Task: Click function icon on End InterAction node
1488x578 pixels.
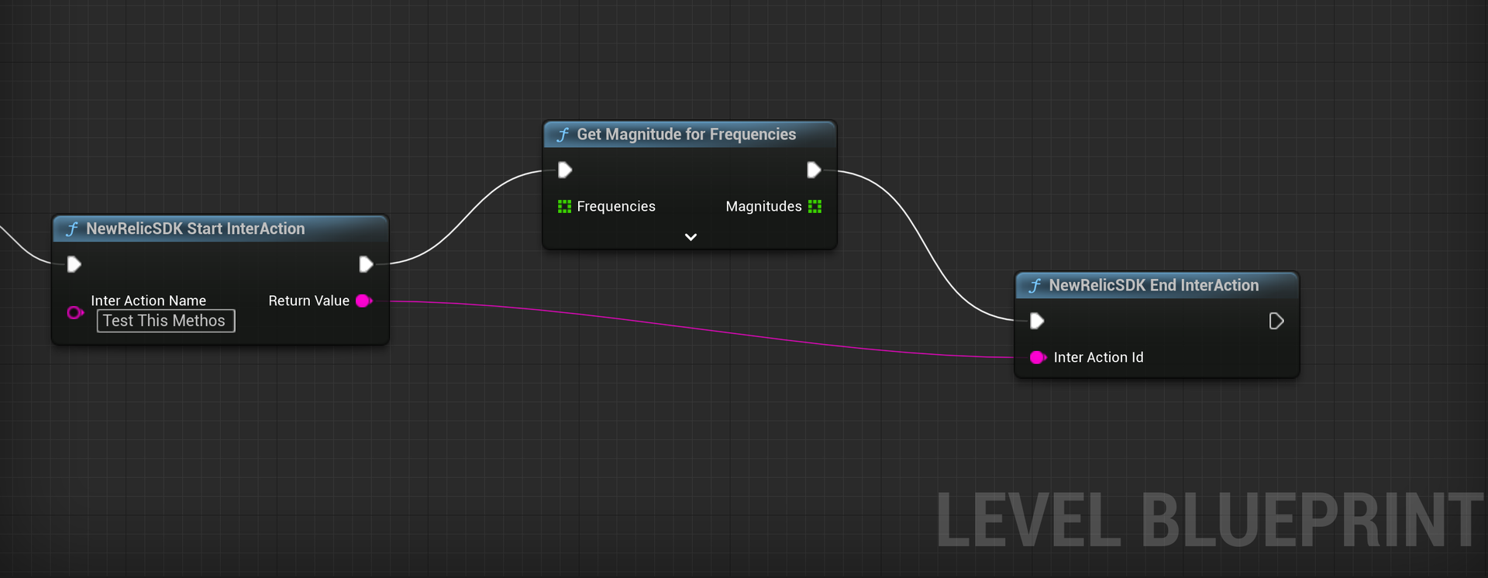Action: (x=1035, y=286)
